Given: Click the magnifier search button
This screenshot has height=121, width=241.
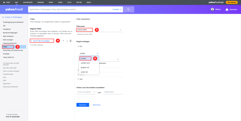Looking at the screenshot, I should [x=129, y=9].
